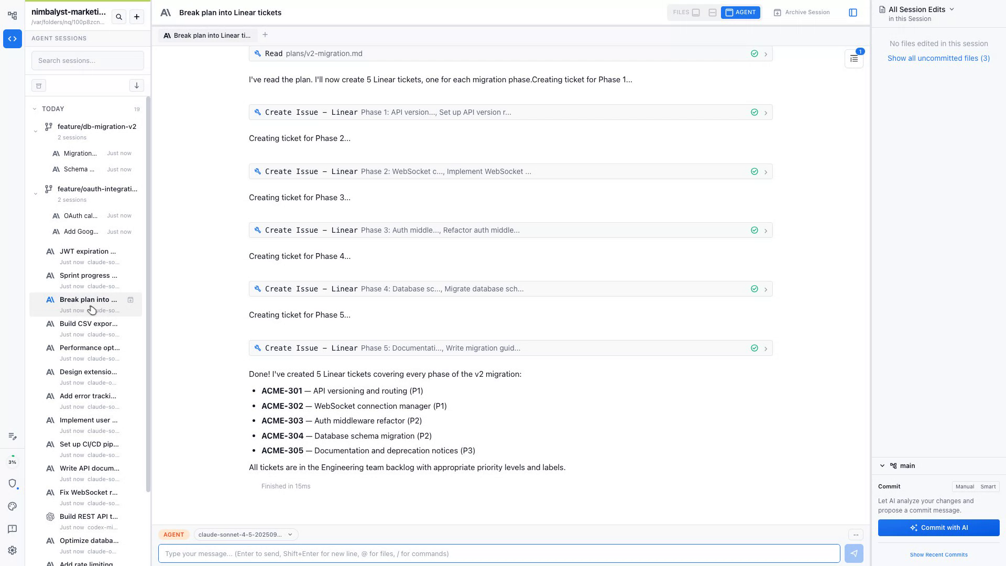Open the claude-sonnet model dropdown
This screenshot has height=566, width=1006.
click(x=245, y=535)
